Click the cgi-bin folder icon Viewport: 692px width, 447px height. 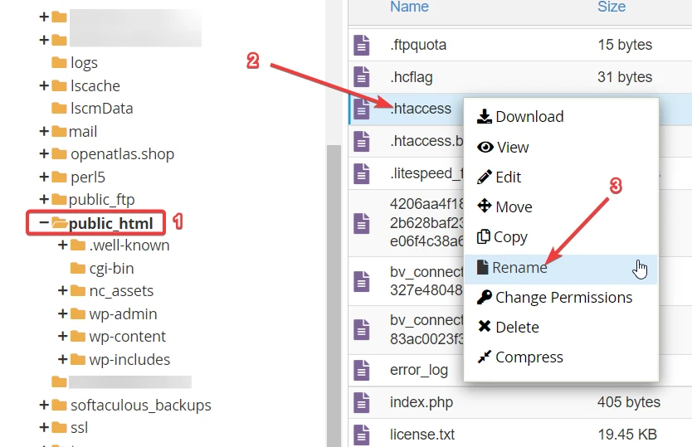(x=78, y=269)
